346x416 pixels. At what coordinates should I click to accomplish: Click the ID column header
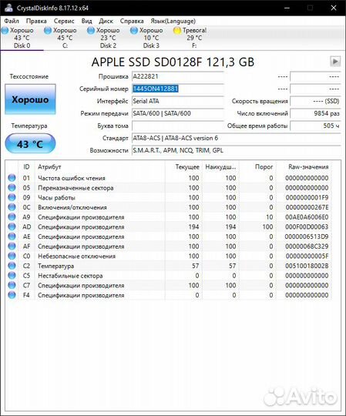(x=26, y=167)
